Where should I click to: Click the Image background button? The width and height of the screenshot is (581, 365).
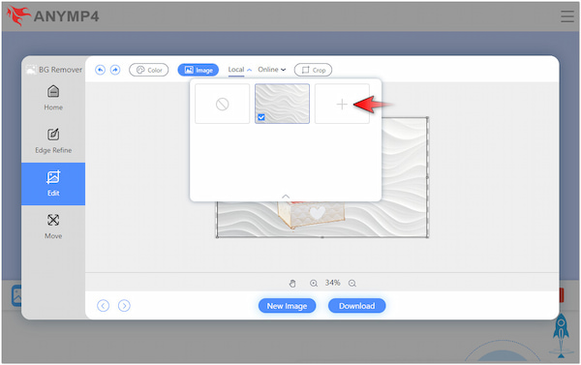click(199, 70)
